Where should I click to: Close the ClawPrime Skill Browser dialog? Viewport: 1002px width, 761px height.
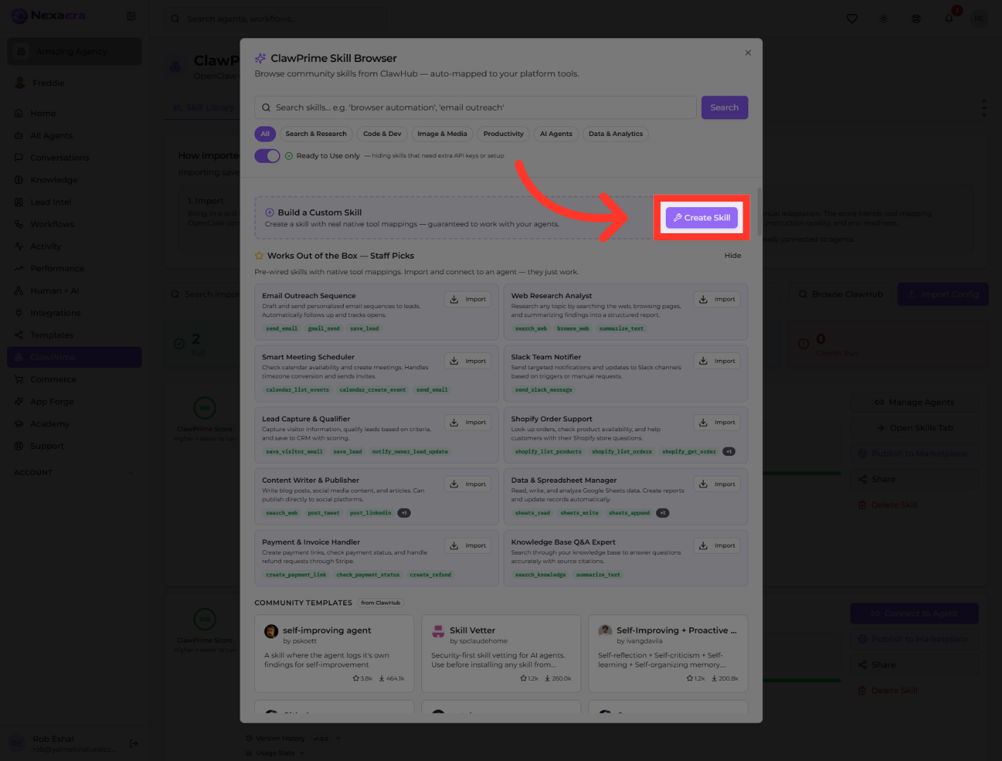click(748, 53)
